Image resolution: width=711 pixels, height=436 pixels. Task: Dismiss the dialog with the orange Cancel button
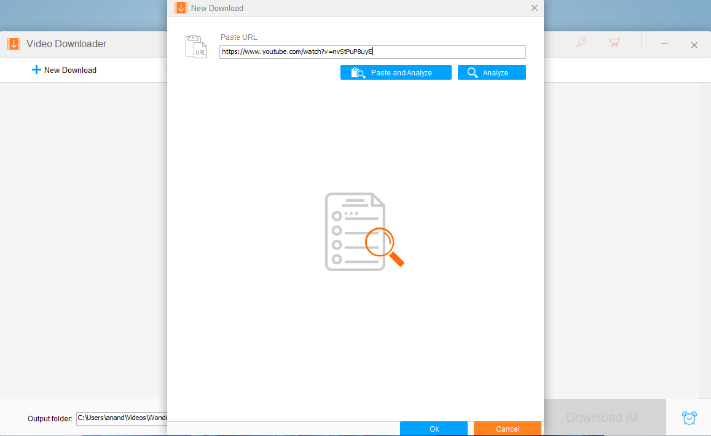[x=507, y=429]
